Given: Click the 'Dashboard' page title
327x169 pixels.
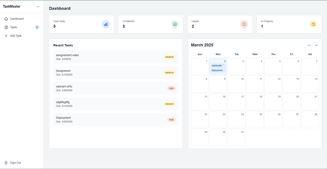Looking at the screenshot, I should coord(60,8).
